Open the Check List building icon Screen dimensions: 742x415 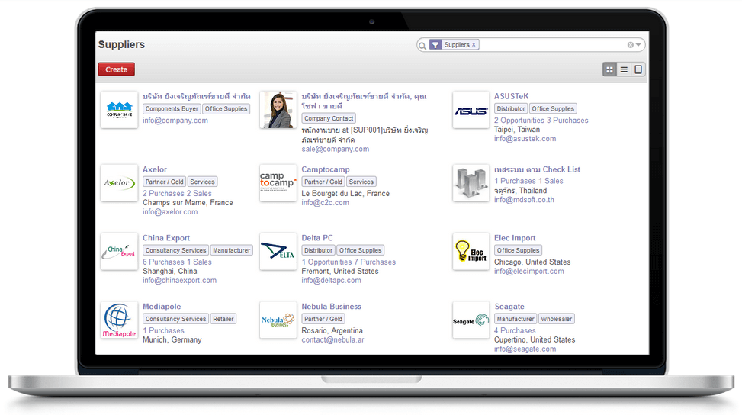click(471, 183)
